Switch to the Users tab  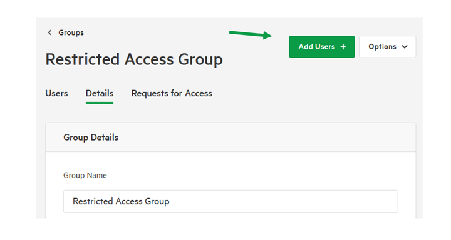pos(56,93)
